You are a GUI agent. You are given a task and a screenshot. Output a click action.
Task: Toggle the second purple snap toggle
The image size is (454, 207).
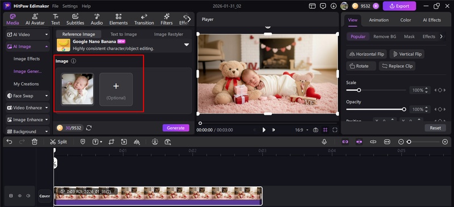coord(359,142)
